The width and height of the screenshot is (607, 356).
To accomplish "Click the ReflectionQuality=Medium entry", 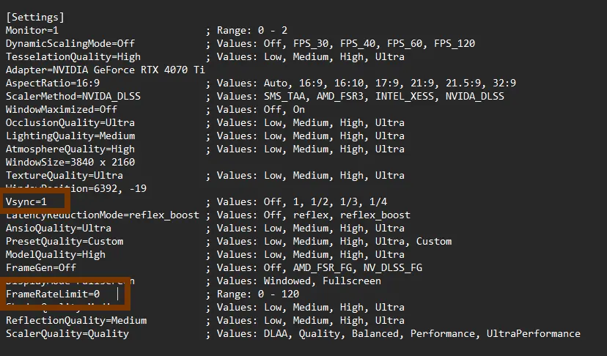I will [x=76, y=320].
